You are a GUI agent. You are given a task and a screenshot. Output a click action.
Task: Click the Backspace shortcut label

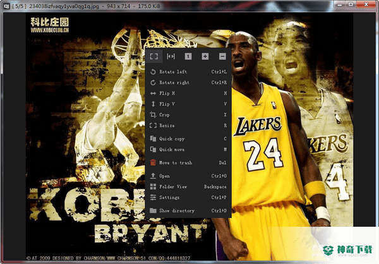215,187
